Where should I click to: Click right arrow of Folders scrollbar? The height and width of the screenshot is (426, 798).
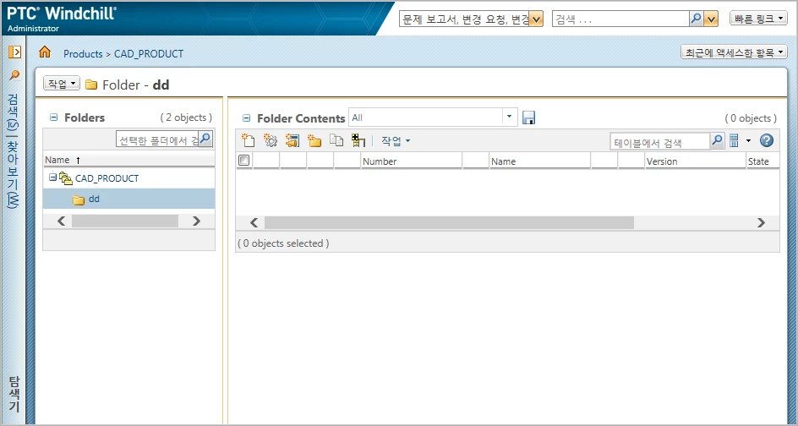pos(196,221)
